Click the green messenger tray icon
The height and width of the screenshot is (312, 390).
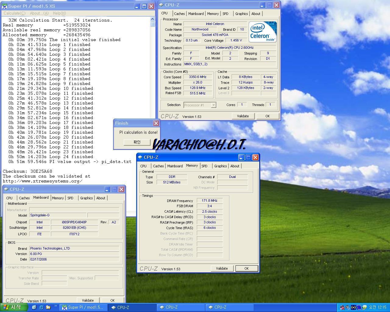click(364, 307)
